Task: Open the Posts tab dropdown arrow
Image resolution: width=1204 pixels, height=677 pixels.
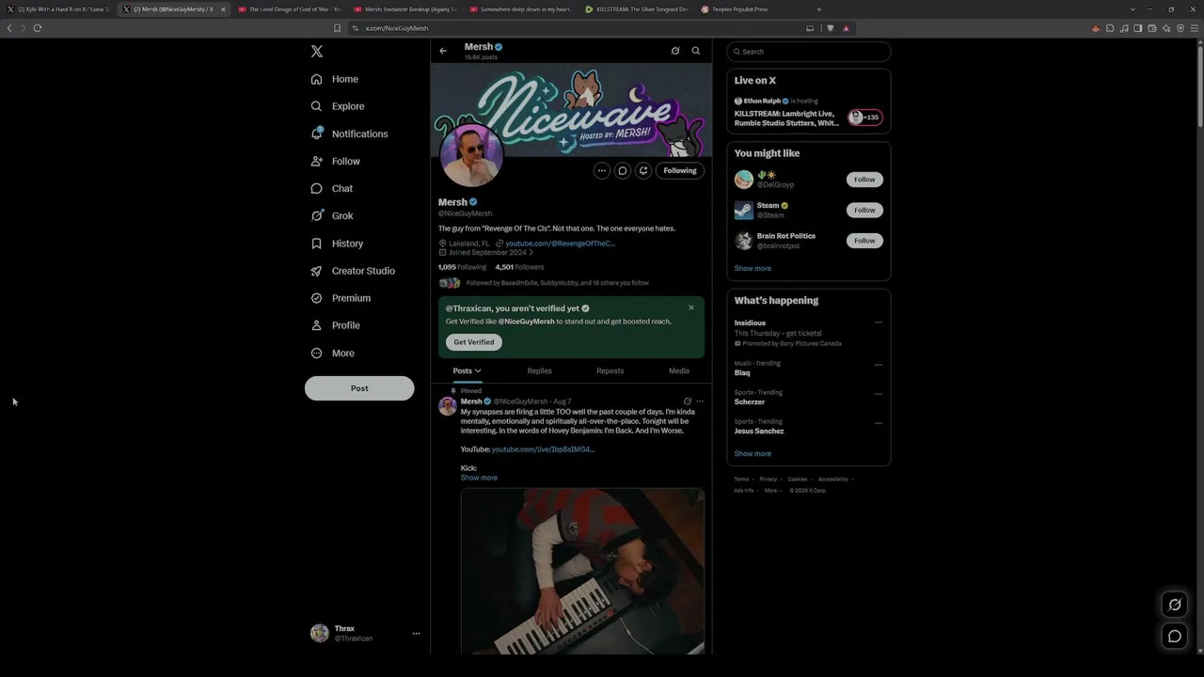Action: pyautogui.click(x=478, y=370)
